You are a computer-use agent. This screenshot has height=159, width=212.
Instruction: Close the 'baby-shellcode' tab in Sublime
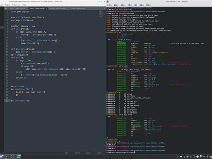[27, 8]
